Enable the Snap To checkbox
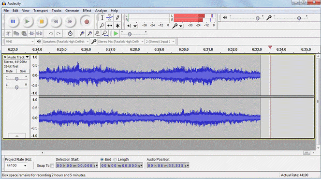 pos(52,165)
